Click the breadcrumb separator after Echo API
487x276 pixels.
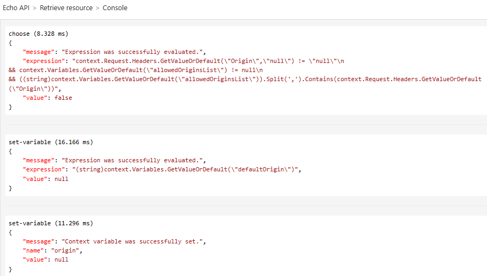pyautogui.click(x=34, y=8)
